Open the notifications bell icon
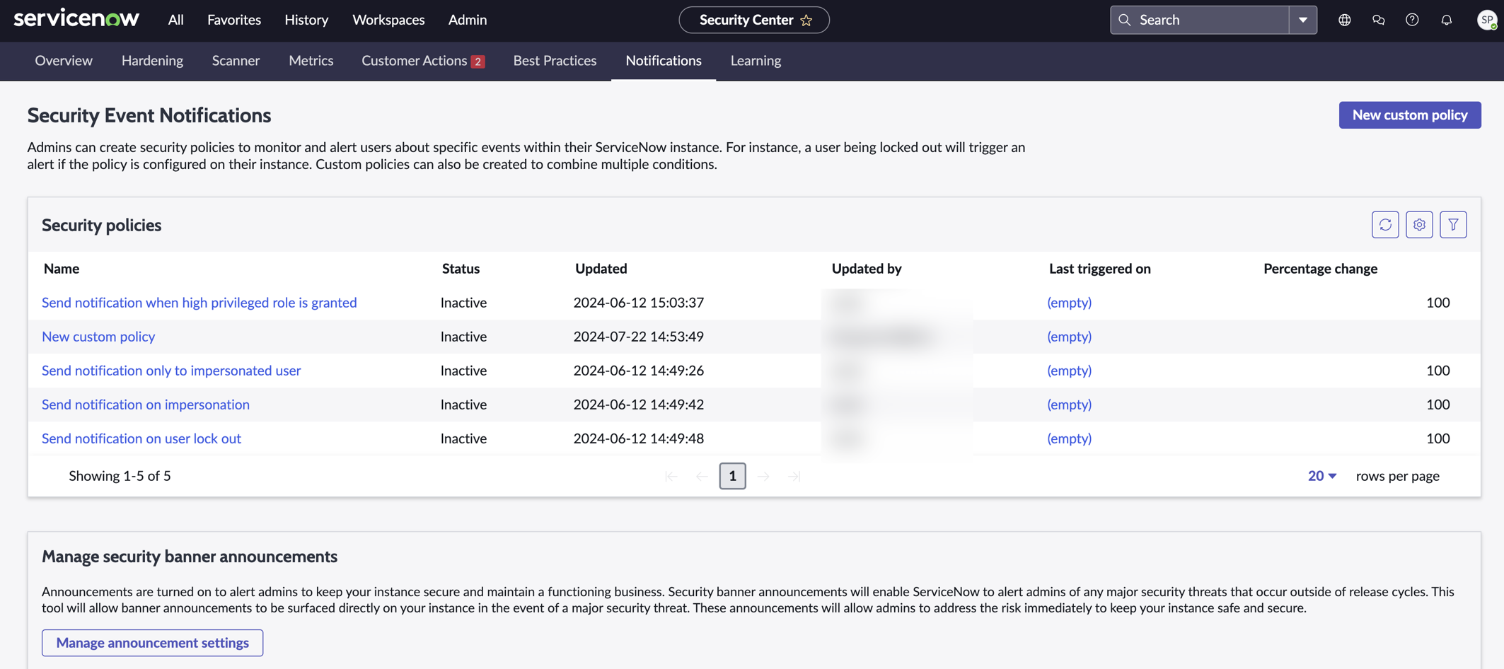 point(1447,20)
